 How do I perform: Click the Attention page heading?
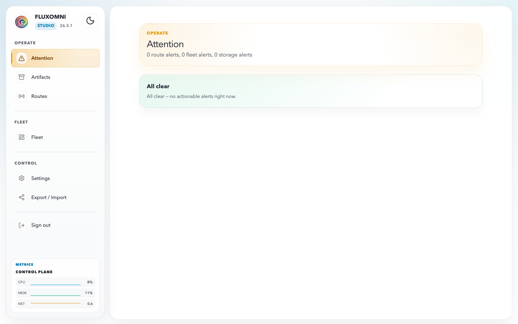[165, 44]
